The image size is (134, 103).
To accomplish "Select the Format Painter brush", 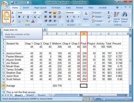I will [x=13, y=21].
